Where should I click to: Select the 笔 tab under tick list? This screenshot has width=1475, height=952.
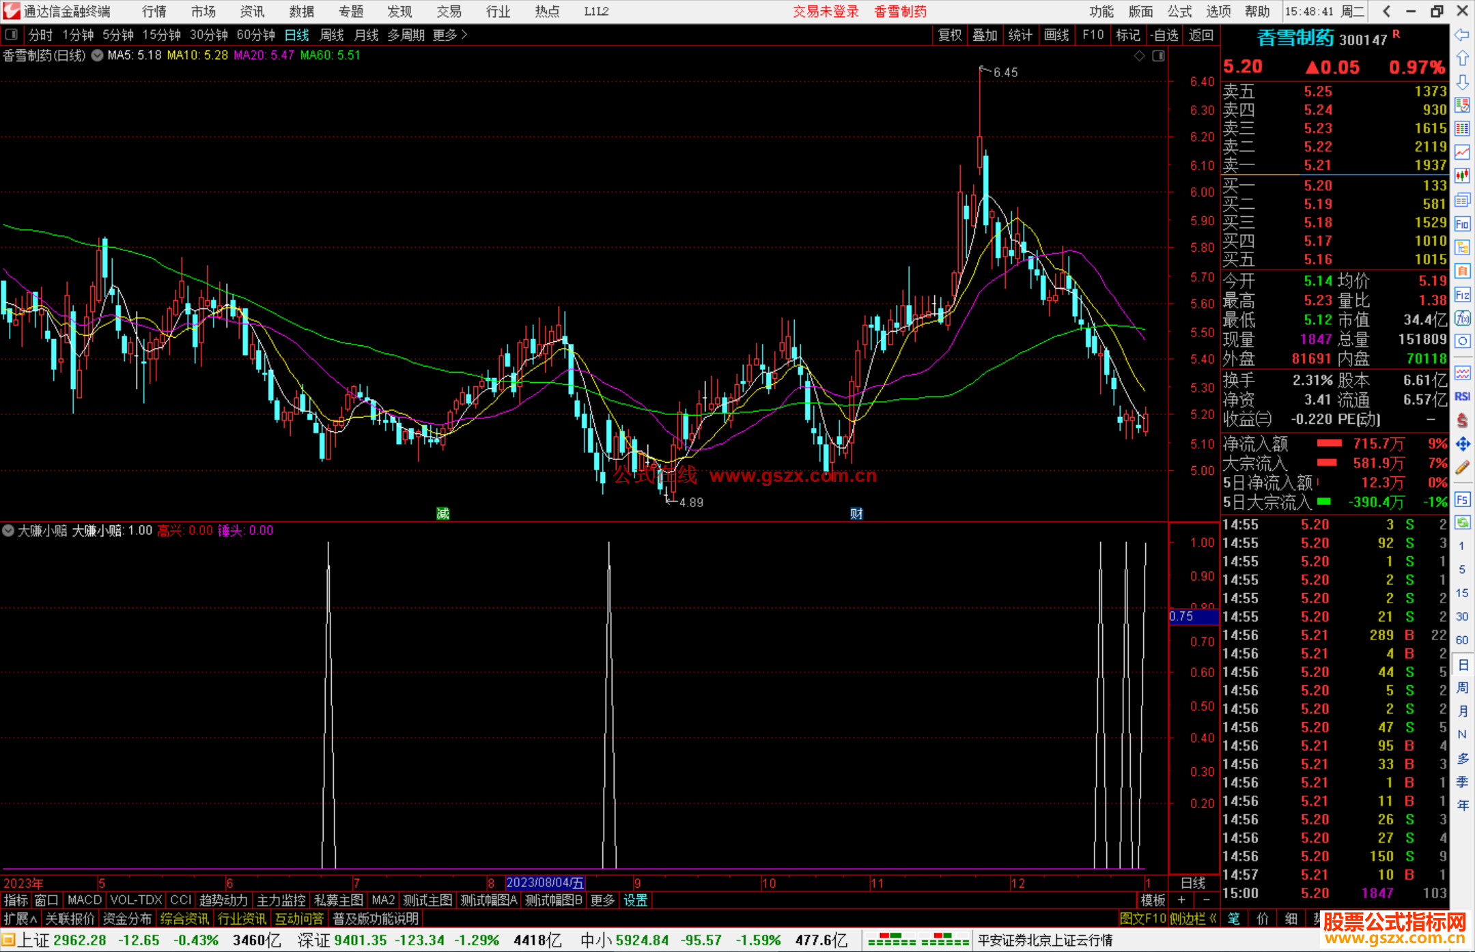tap(1233, 919)
